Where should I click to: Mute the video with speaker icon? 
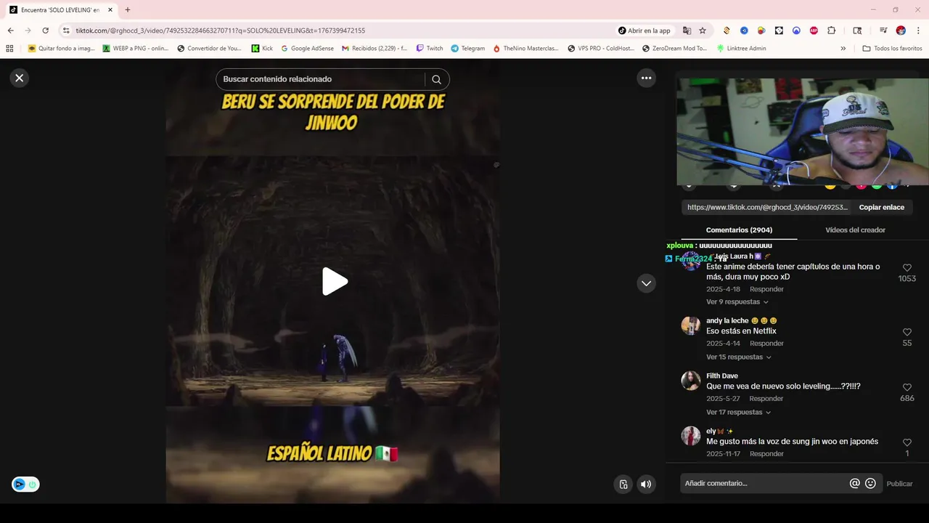coord(646,485)
